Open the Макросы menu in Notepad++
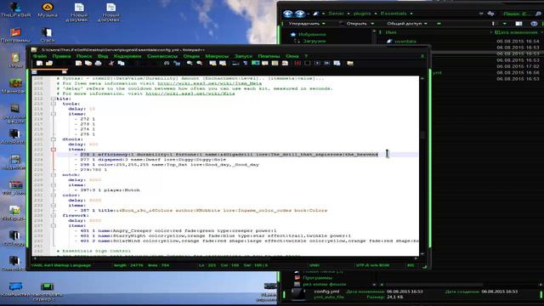This screenshot has height=306, width=544. point(217,56)
